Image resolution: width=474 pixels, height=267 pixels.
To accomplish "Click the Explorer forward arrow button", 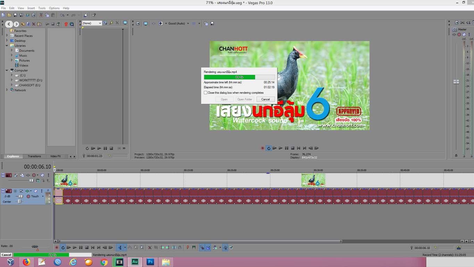I will (x=16, y=24).
